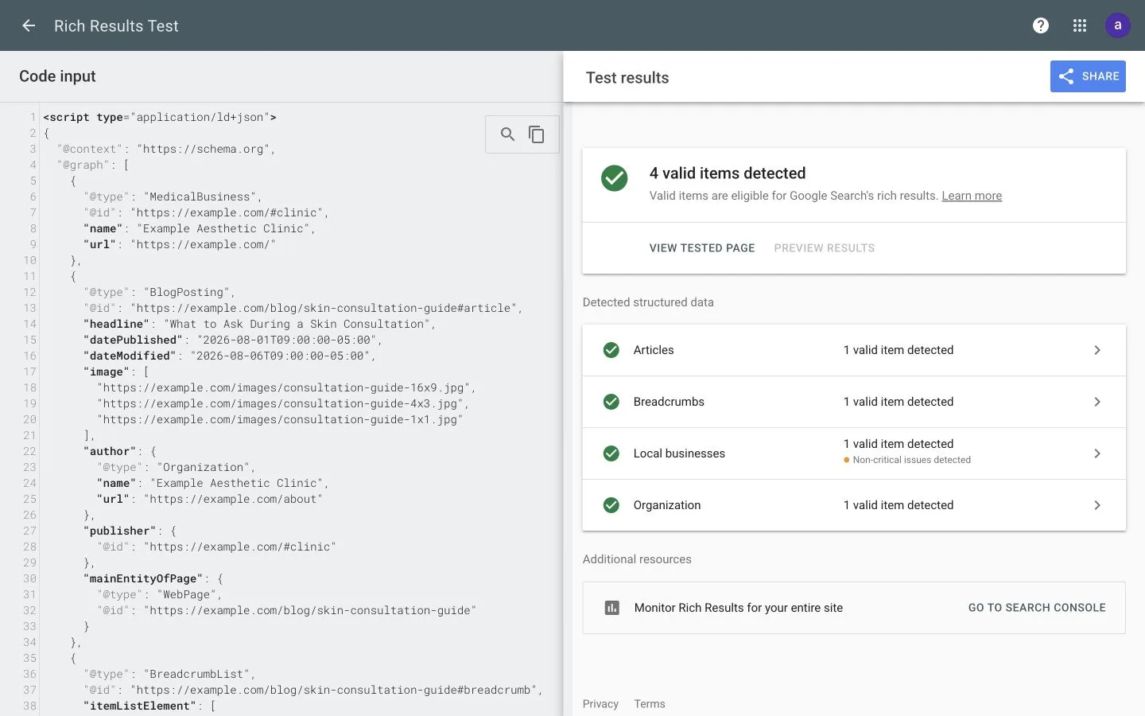Click the "MedicalBusiness" type value in code

[x=200, y=197]
